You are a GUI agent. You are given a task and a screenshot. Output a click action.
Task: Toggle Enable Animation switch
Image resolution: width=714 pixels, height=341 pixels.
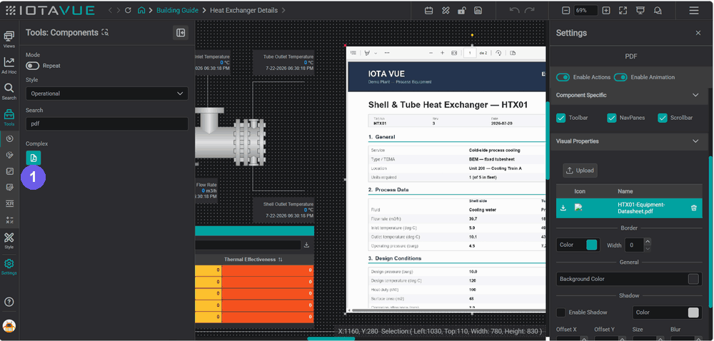point(620,77)
